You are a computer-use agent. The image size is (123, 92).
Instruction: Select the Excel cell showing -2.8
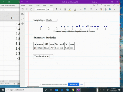12,34
